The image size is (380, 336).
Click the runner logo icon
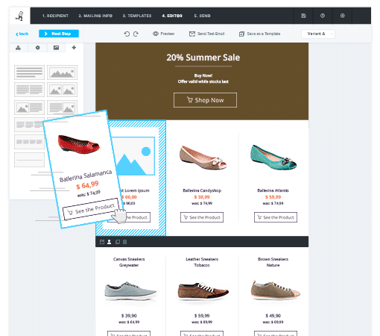point(19,16)
